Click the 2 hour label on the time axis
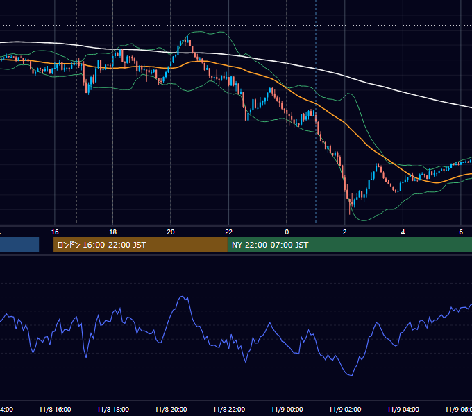The width and height of the screenshot is (472, 416). (345, 232)
